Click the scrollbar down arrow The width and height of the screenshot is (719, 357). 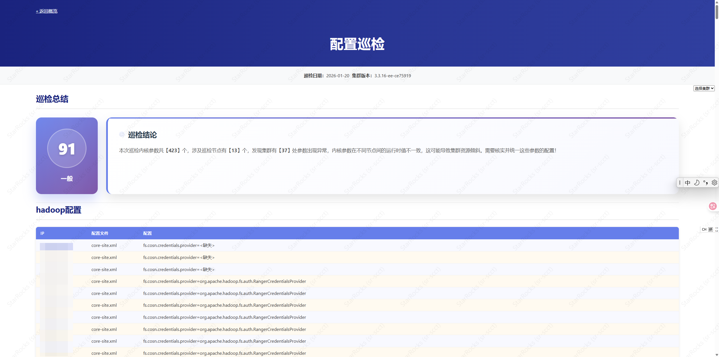tap(717, 355)
